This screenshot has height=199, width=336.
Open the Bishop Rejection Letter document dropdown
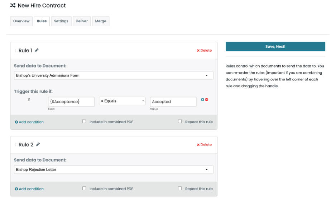click(114, 170)
